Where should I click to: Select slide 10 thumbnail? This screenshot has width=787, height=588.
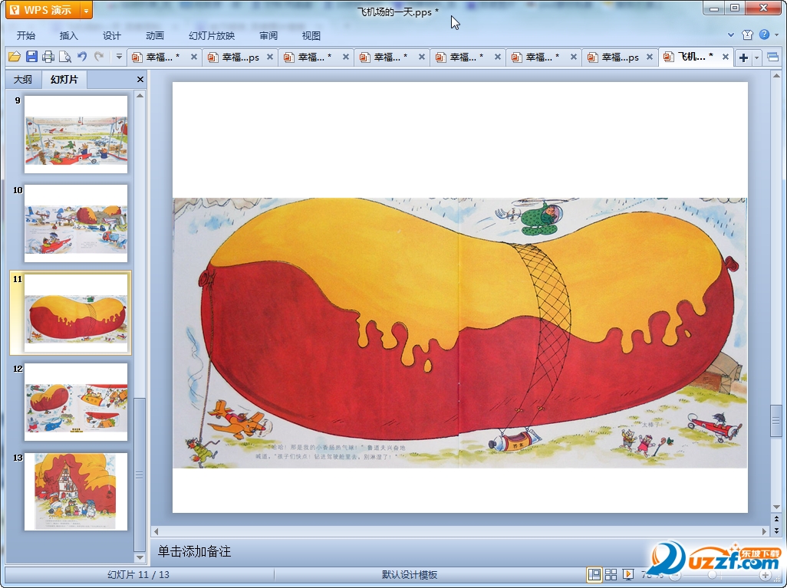(76, 223)
